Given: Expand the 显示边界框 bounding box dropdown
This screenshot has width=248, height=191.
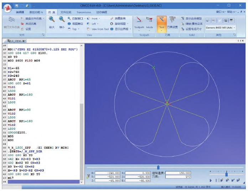Looking at the screenshot, I should click(x=131, y=29).
